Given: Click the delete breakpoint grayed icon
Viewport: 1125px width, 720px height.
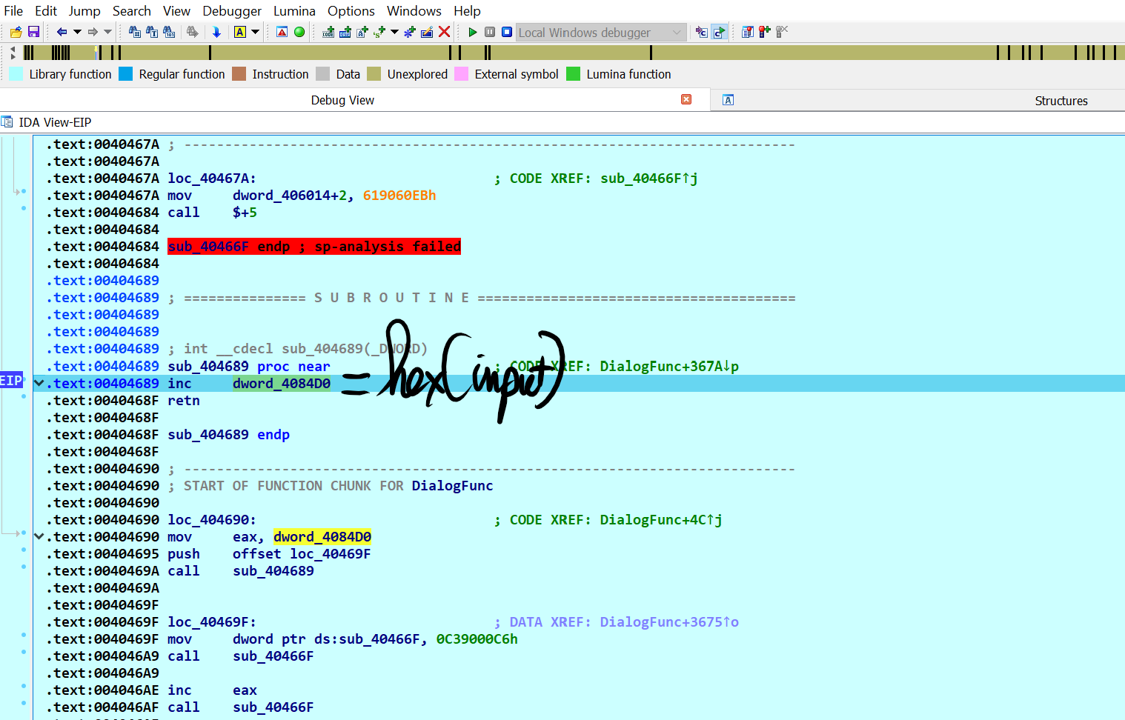Looking at the screenshot, I should (782, 32).
